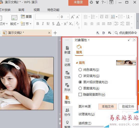Open Review (审阅) menu tab
The height and width of the screenshot is (128, 139).
coord(21,10)
